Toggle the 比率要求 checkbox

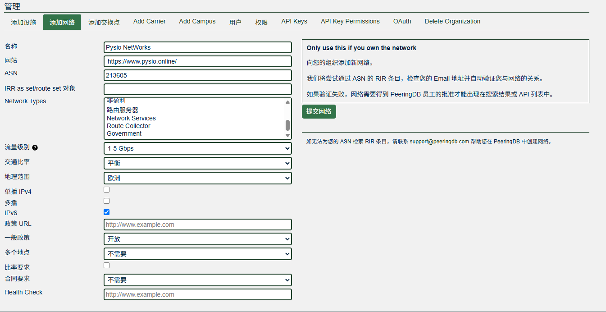point(107,266)
